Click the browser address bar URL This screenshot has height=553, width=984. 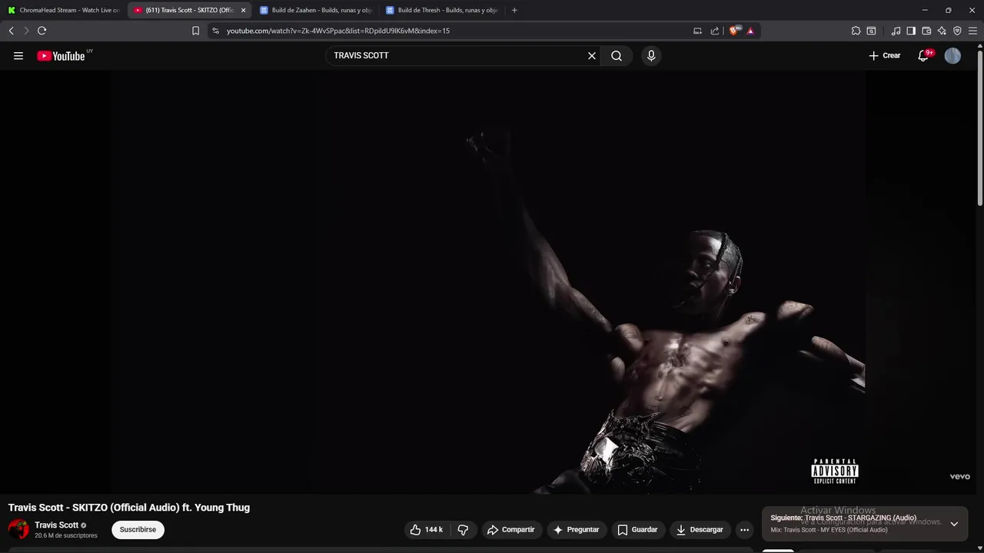338,31
